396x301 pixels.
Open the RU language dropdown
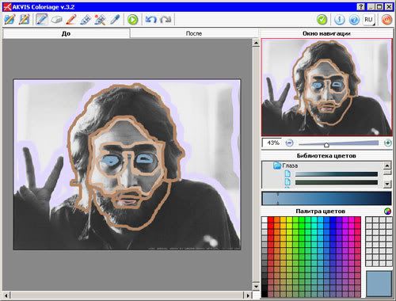368,20
